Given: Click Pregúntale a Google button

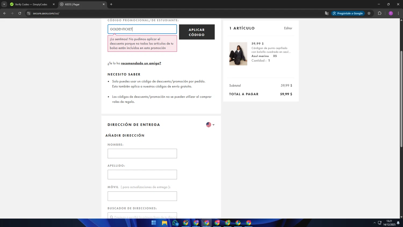Looking at the screenshot, I should coord(348,13).
